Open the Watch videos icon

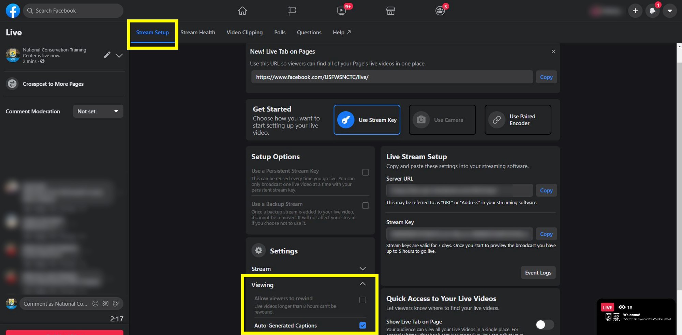click(x=341, y=11)
